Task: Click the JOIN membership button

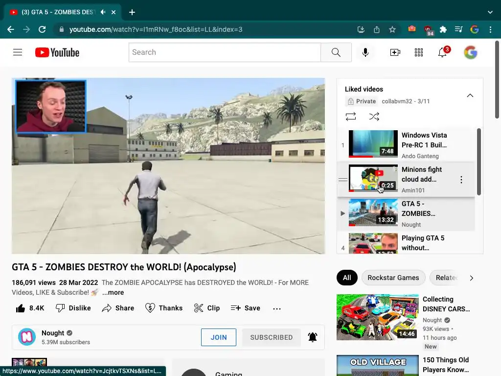Action: click(x=219, y=337)
